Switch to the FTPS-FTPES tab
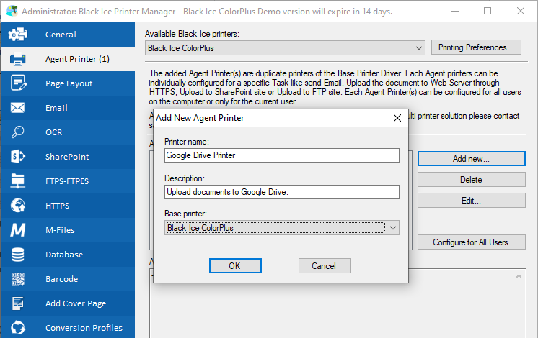This screenshot has width=538, height=338. pyautogui.click(x=67, y=181)
